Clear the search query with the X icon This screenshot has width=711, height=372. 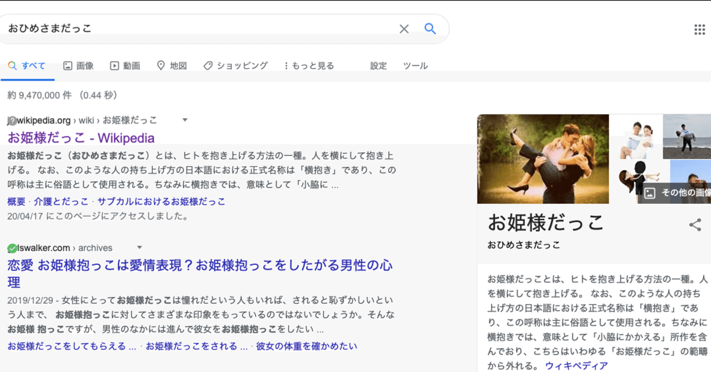point(404,29)
